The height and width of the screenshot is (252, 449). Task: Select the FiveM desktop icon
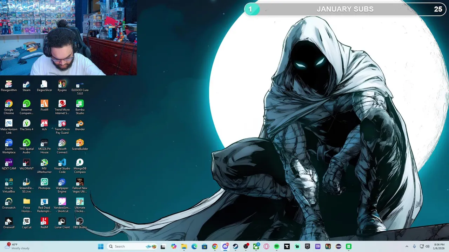pyautogui.click(x=44, y=106)
